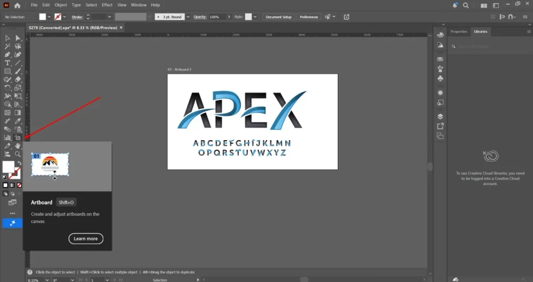Select the Shaper tool
Viewport: 533px width, 282px height.
pyautogui.click(x=7, y=79)
